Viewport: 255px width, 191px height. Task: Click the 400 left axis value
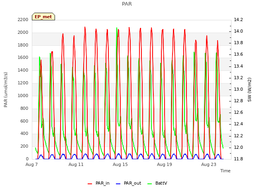click(x=24, y=134)
